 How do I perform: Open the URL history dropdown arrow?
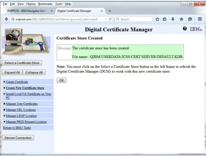(106, 19)
